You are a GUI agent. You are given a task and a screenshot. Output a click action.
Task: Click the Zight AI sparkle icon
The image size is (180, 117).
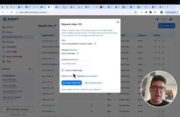click(x=4, y=52)
